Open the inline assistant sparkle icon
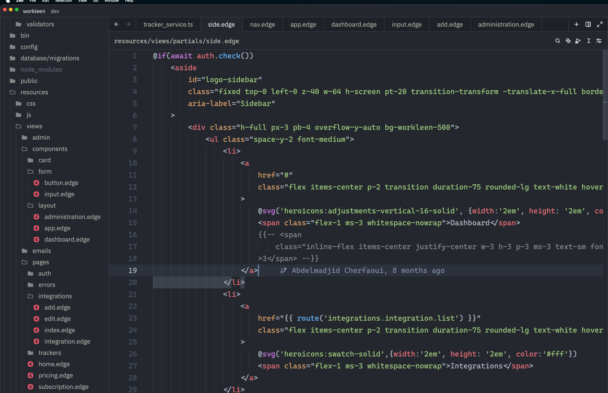This screenshot has height=393, width=608. 568,41
